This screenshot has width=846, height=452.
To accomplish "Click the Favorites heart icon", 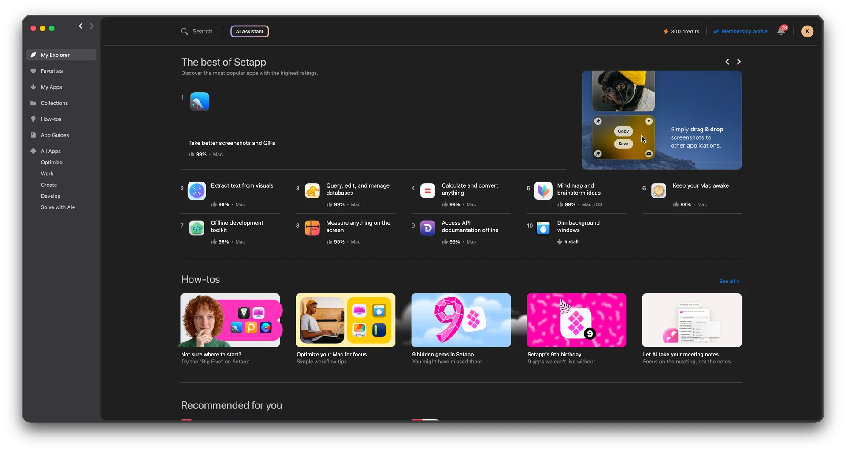I will click(33, 71).
